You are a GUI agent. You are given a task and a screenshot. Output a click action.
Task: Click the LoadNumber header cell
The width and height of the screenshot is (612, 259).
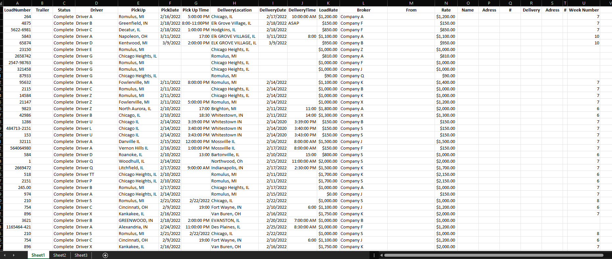[x=17, y=10]
